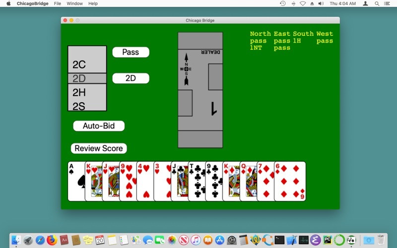Choose the Jack of hearts card
This screenshot has height=248, width=397.
[x=111, y=181]
